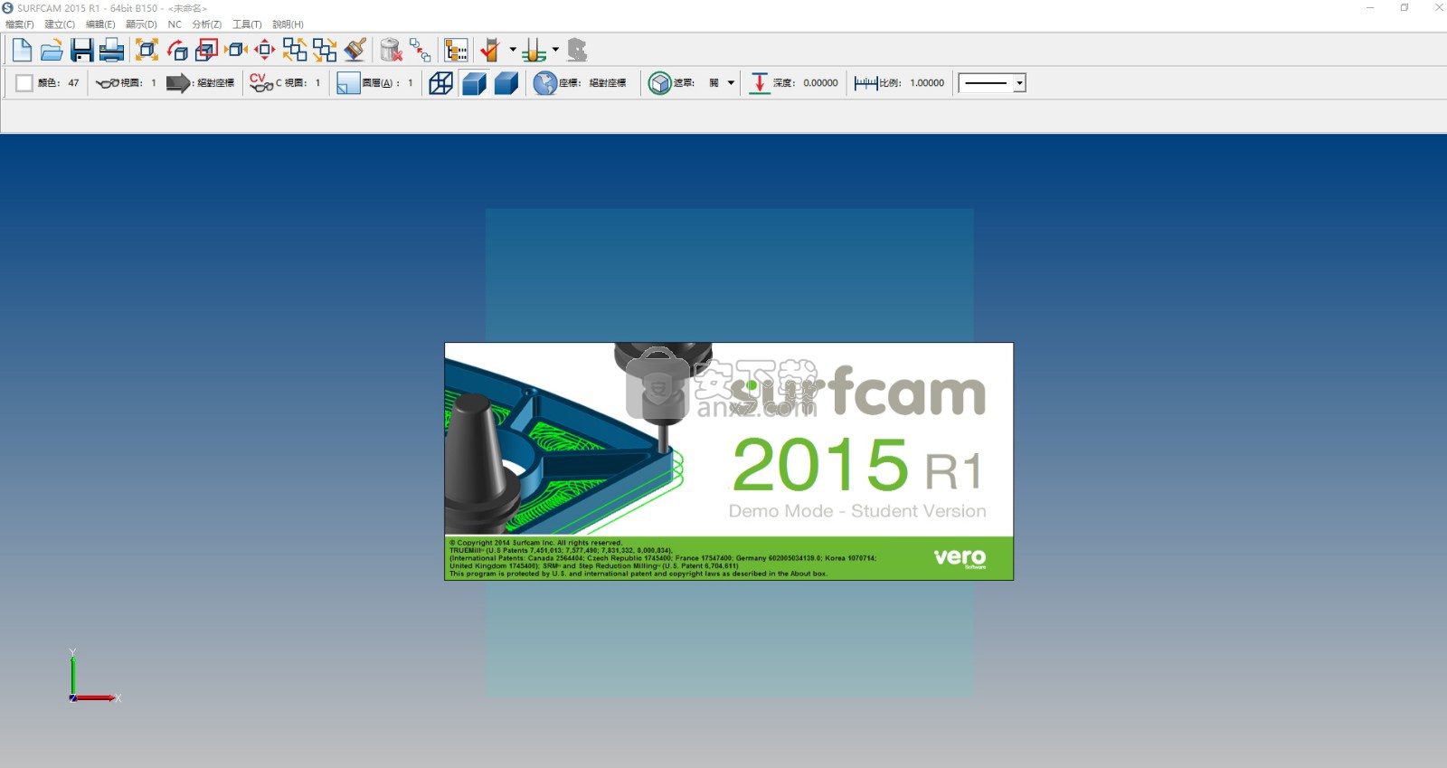Open the 檔案(F) file menu
1447x768 pixels.
[20, 24]
